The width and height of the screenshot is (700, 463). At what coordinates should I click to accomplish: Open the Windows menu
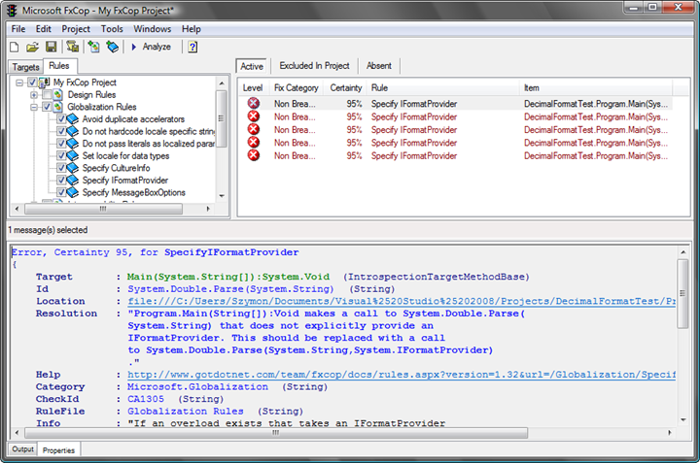tap(153, 29)
